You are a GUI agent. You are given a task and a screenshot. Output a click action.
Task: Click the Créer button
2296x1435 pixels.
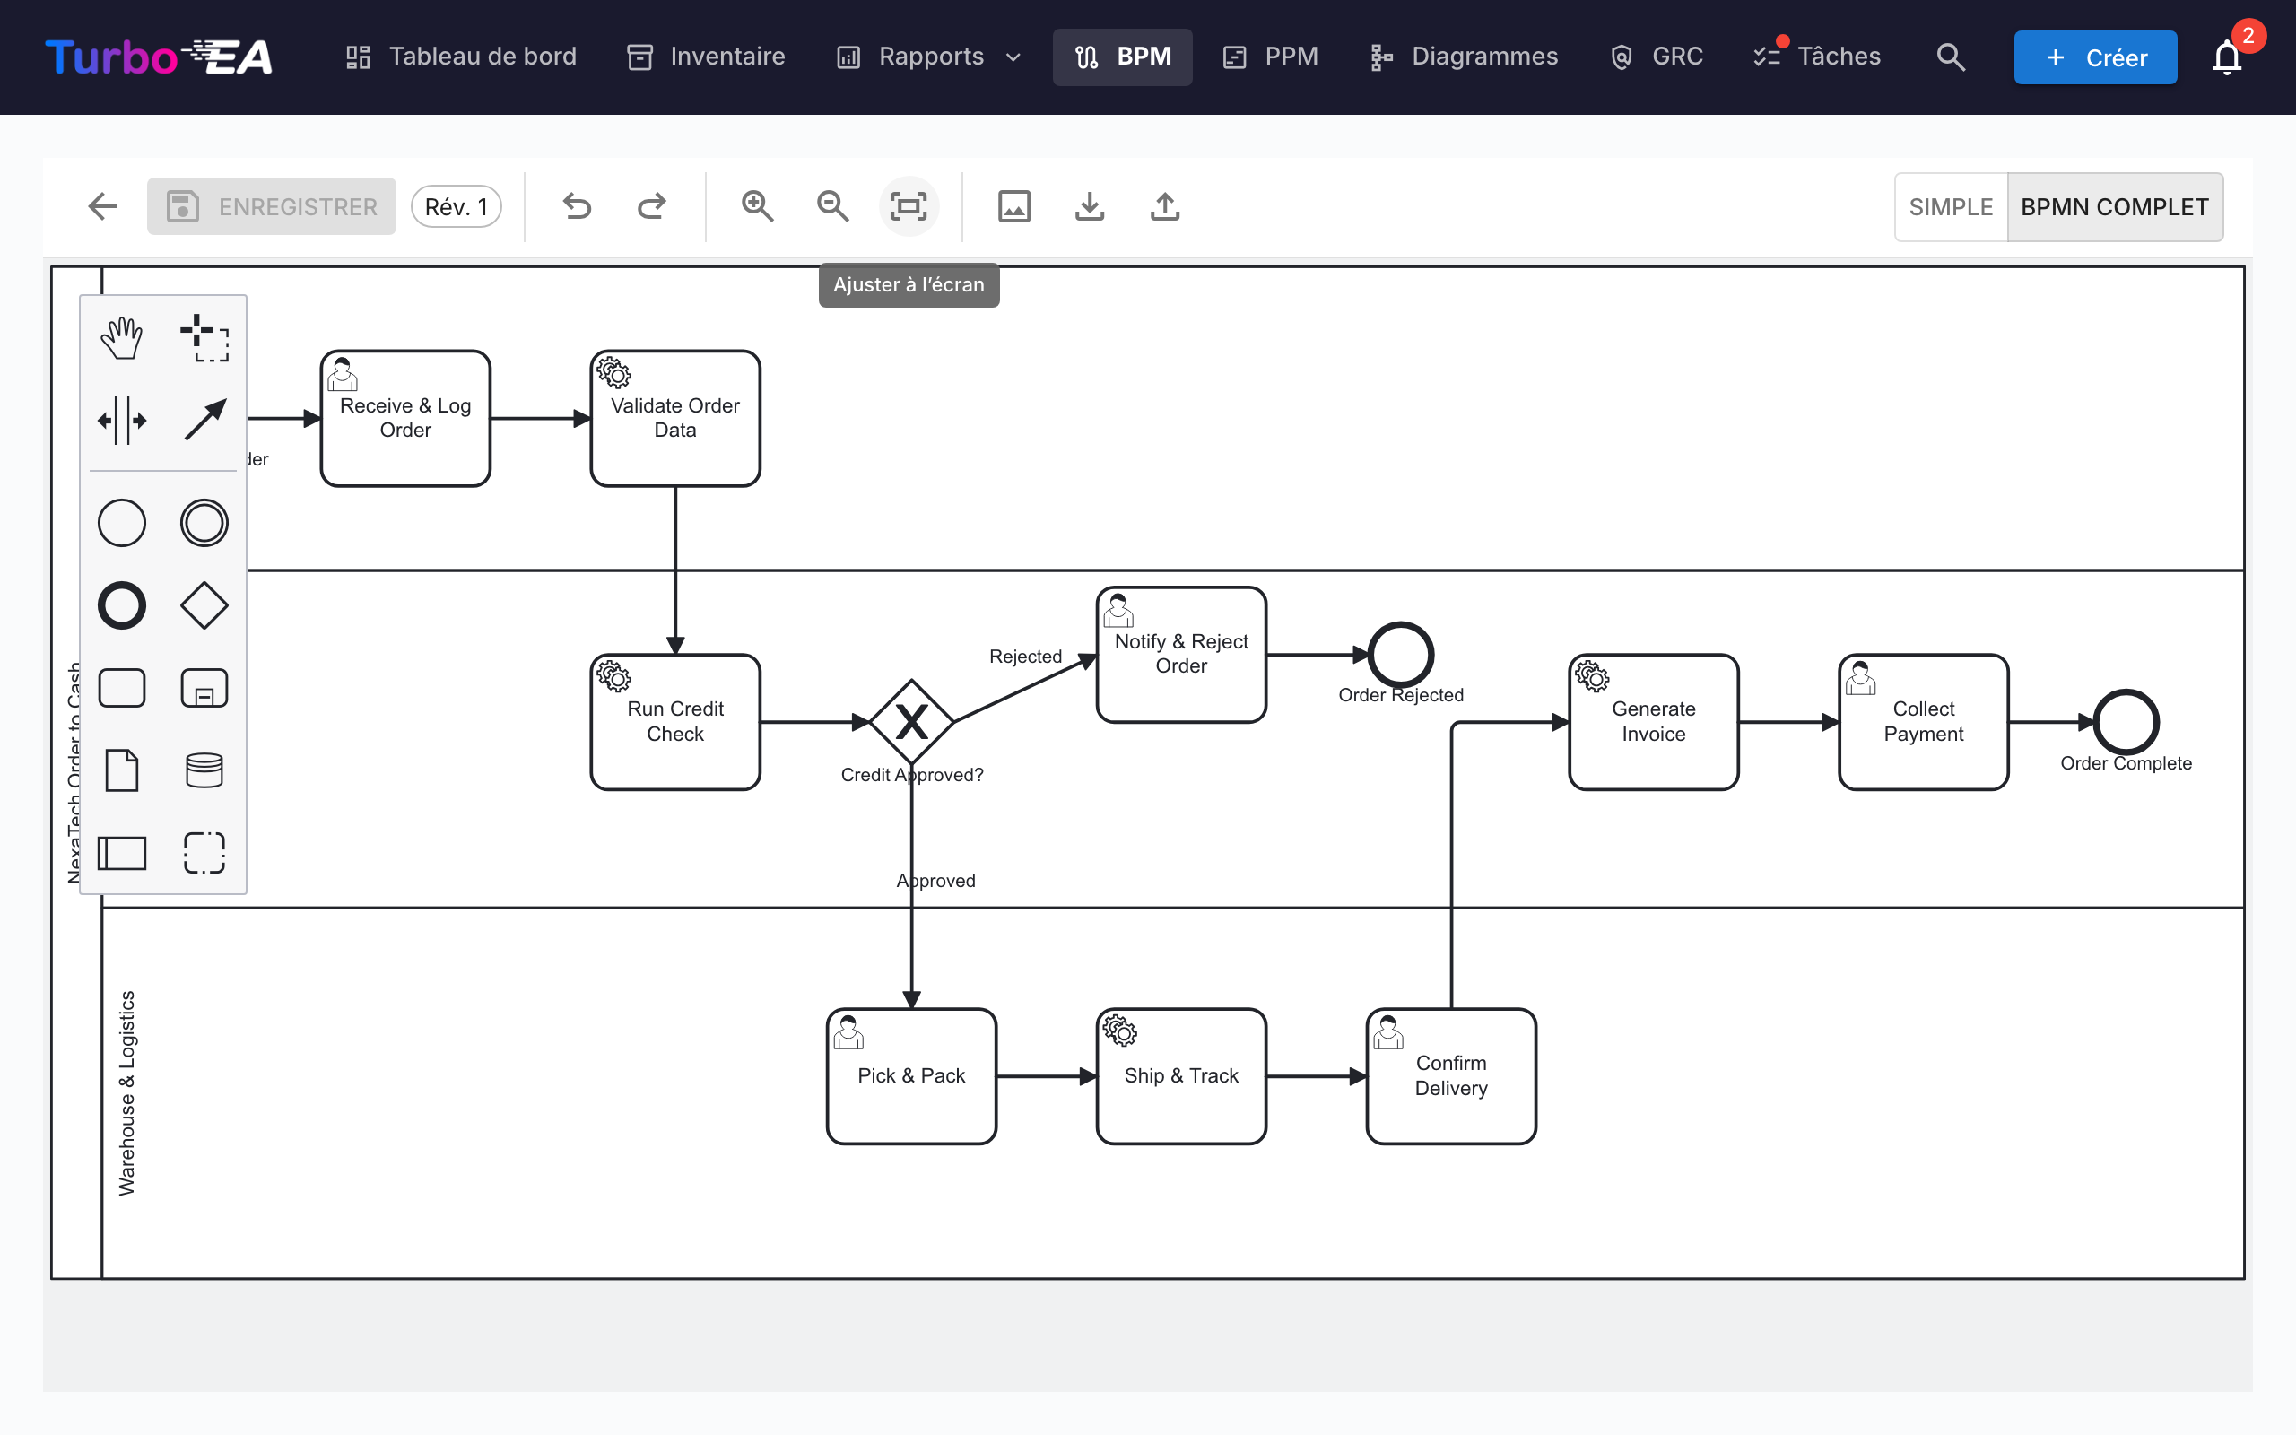pyautogui.click(x=2095, y=58)
